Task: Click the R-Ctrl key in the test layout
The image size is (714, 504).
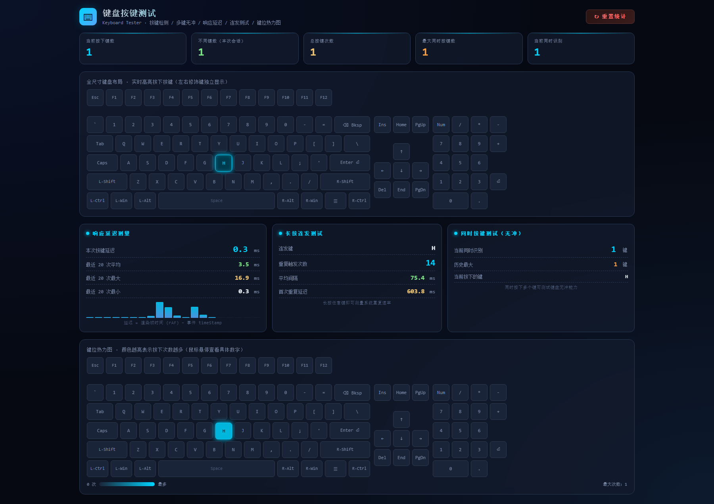Action: coord(359,201)
